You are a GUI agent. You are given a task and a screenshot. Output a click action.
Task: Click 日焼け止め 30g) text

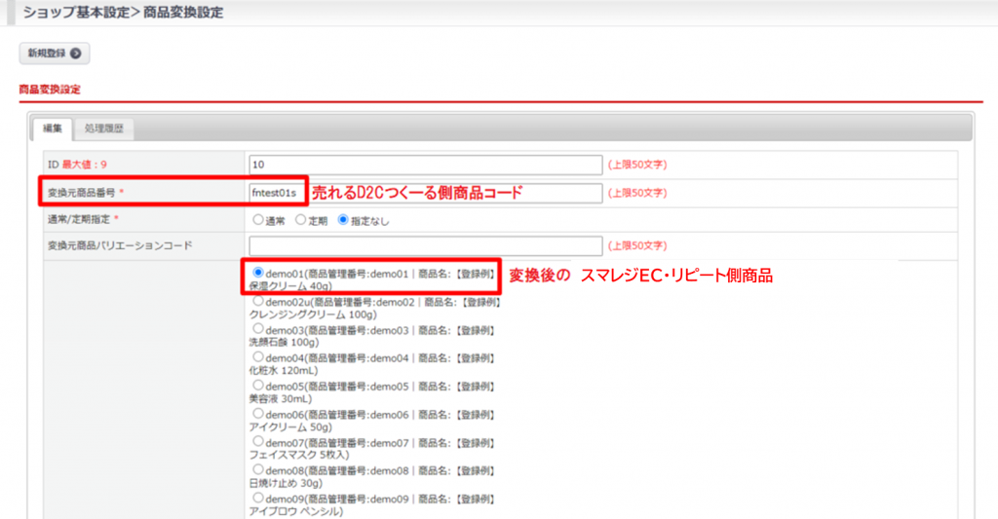pyautogui.click(x=286, y=483)
